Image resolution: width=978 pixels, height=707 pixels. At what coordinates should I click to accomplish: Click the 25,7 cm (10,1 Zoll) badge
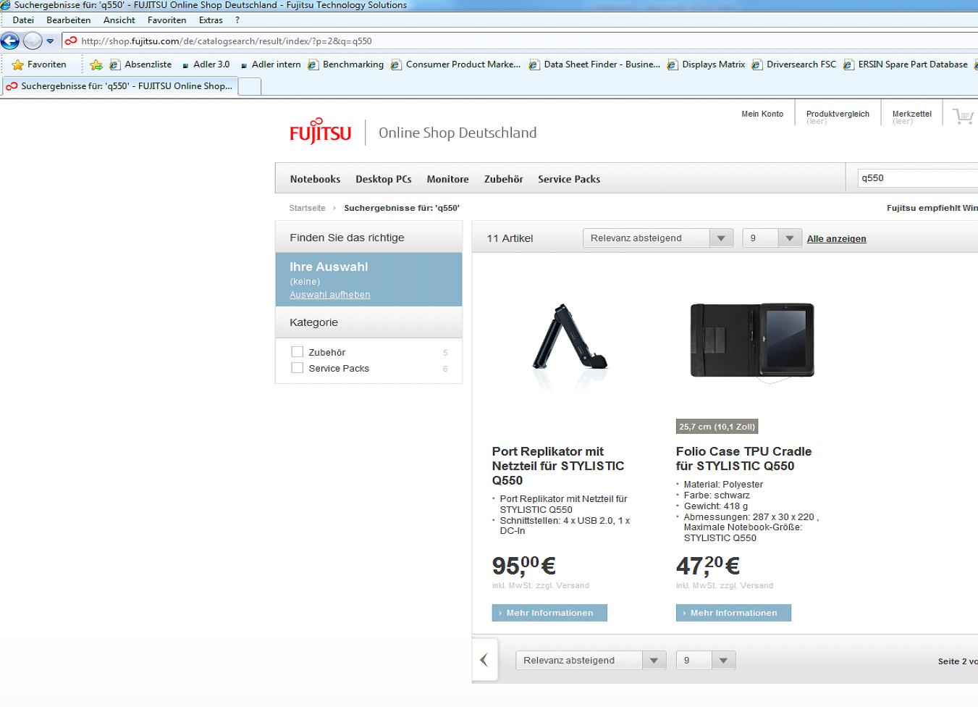717,427
